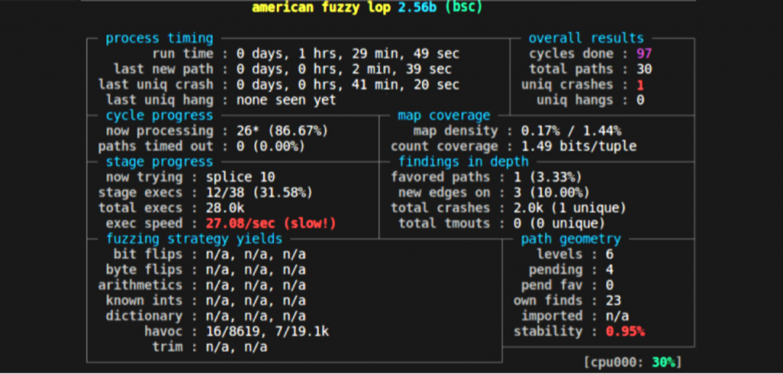Screen dimensions: 783x374
Task: Click the cpu000 30% usage indicator
Action: pos(632,361)
